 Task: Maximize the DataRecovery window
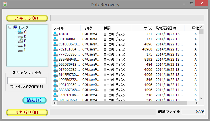coord(192,3)
